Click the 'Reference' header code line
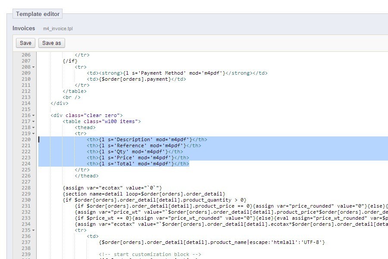The height and width of the screenshot is (259, 388). (x=144, y=145)
